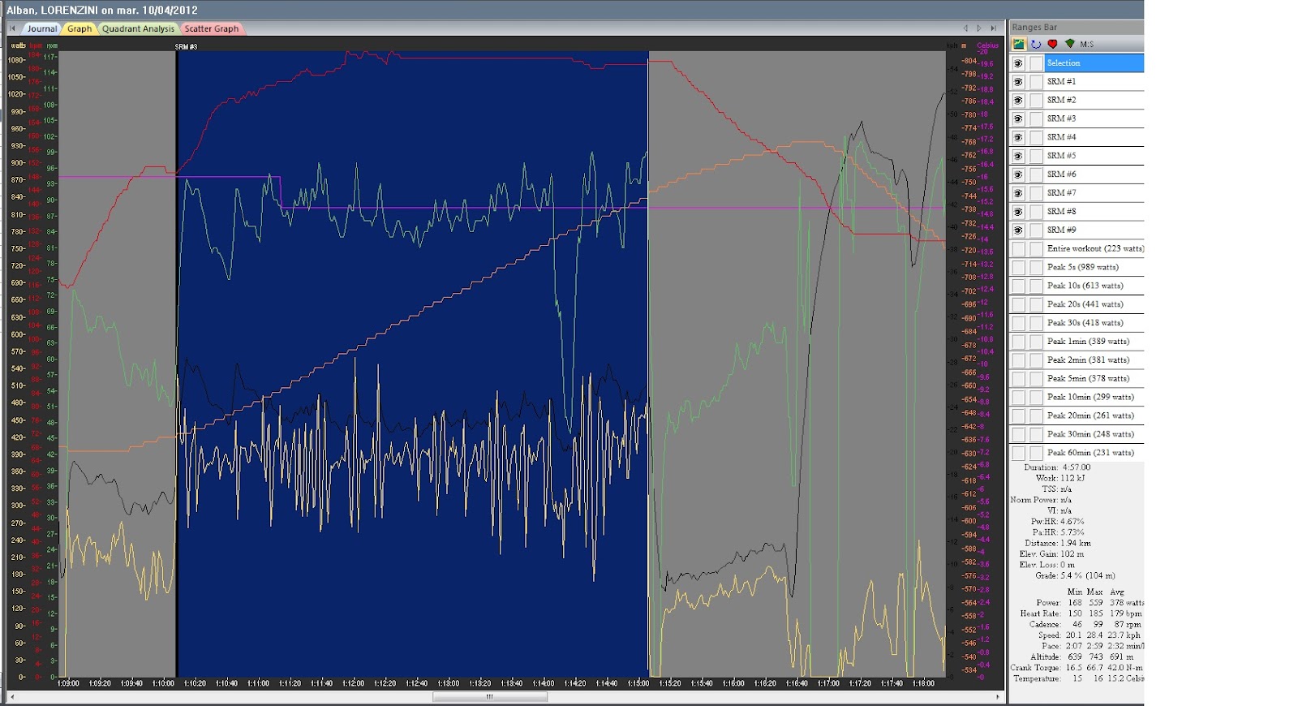Select SRM #4 range label
1298x706 pixels.
(x=1061, y=138)
